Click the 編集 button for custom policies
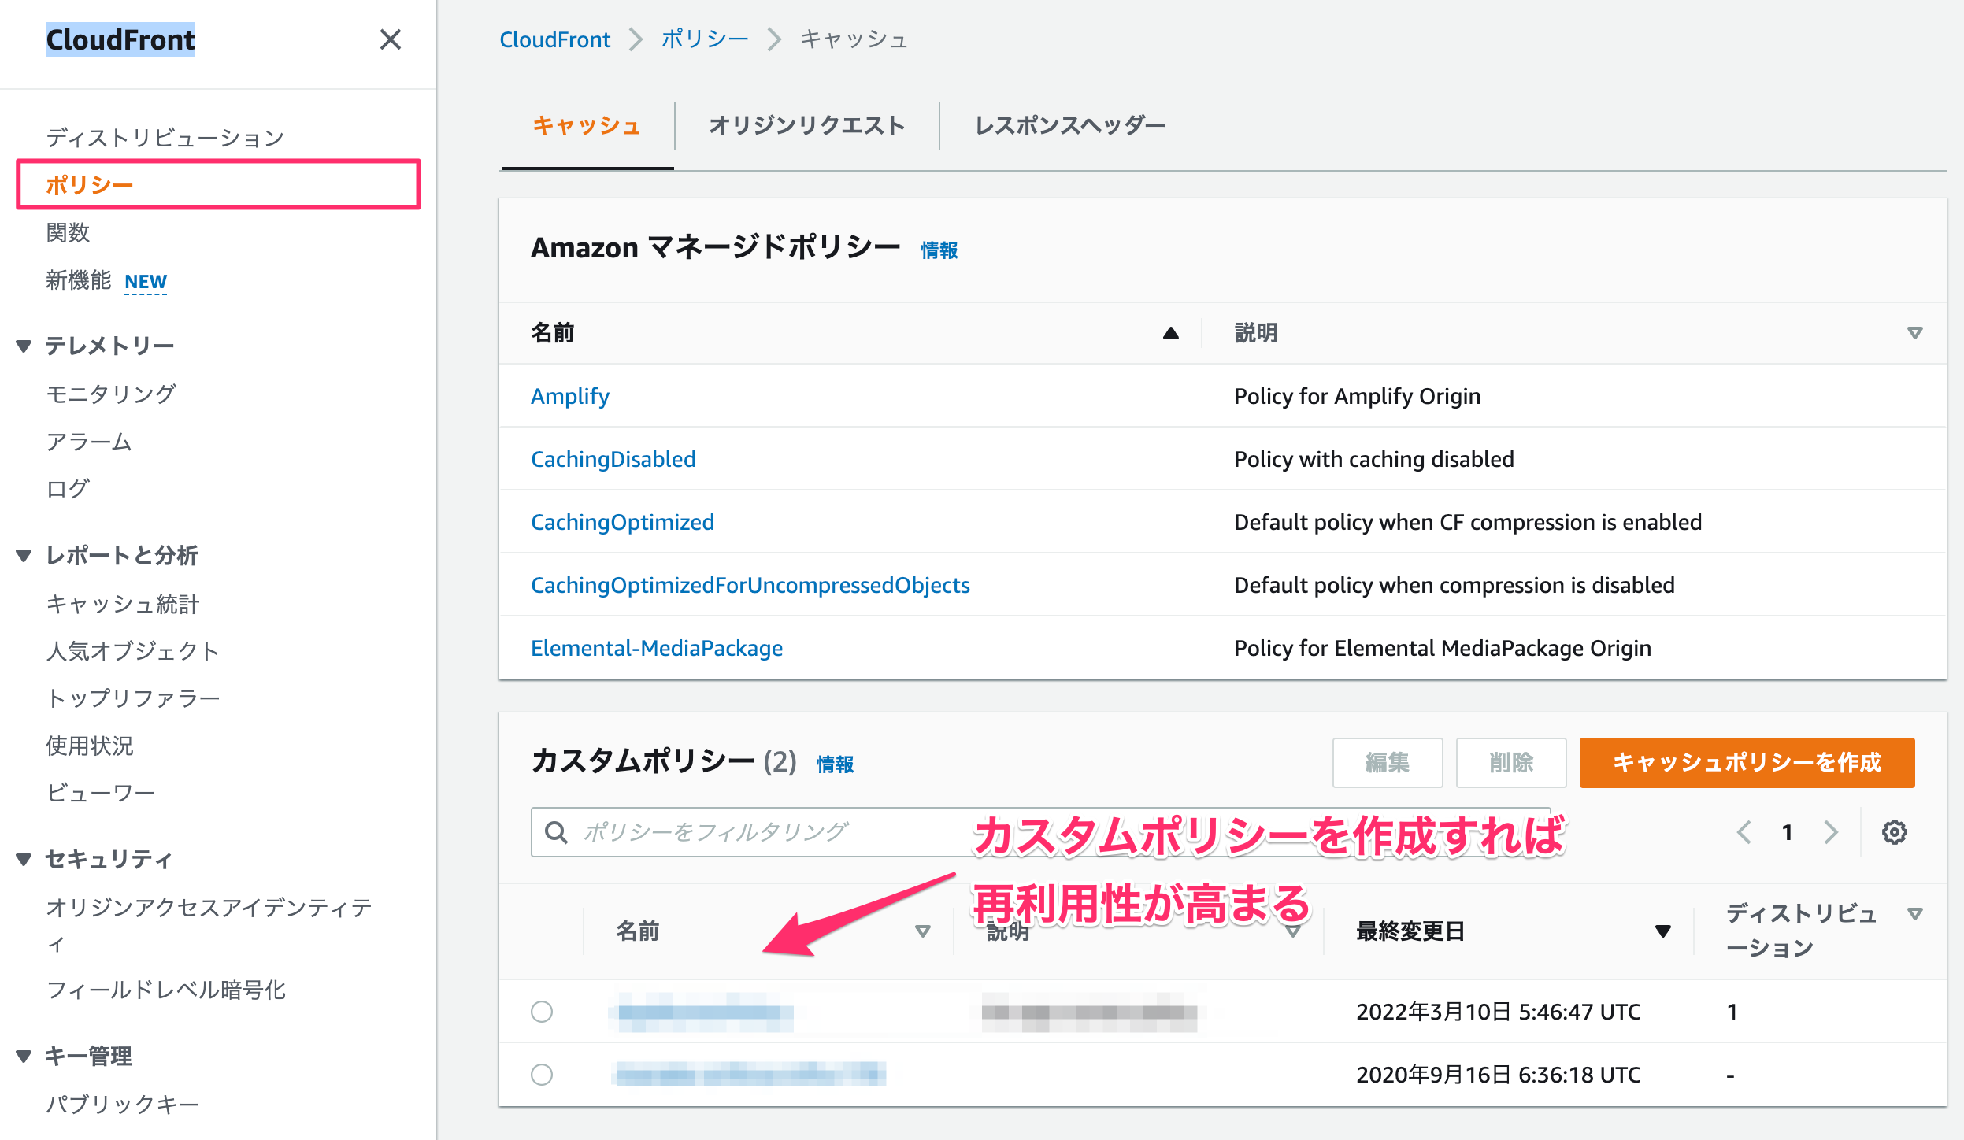The width and height of the screenshot is (1964, 1140). tap(1388, 763)
